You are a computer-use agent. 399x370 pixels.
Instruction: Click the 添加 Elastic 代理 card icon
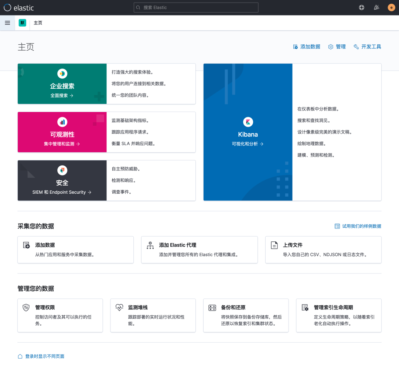pyautogui.click(x=150, y=245)
